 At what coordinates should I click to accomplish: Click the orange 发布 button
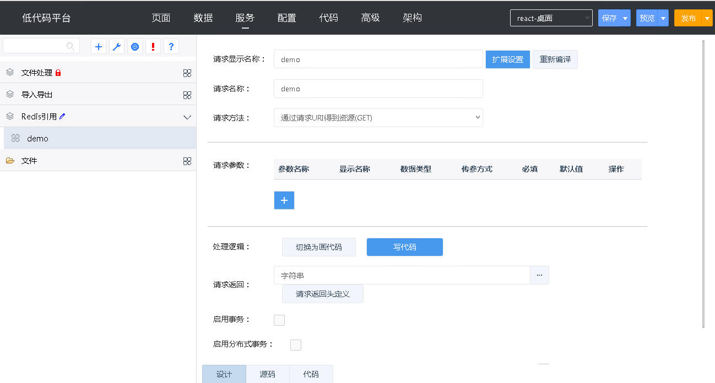[x=689, y=18]
